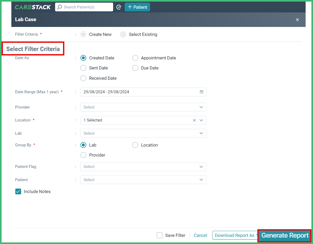The height and width of the screenshot is (244, 313).
Task: Uncheck the Include Notes checkbox
Action: tap(18, 191)
